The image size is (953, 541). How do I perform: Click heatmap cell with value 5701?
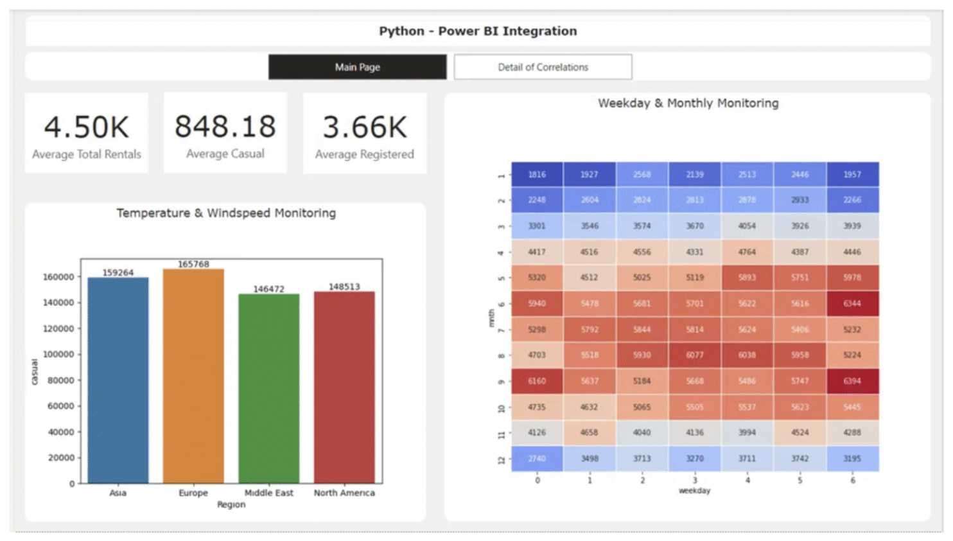tap(695, 304)
